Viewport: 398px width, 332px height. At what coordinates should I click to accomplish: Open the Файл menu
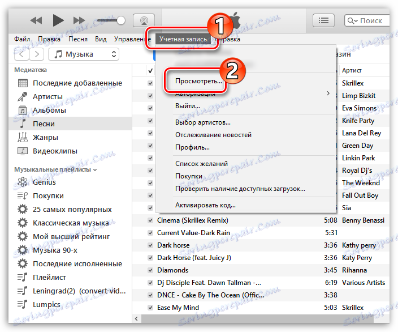coord(22,39)
